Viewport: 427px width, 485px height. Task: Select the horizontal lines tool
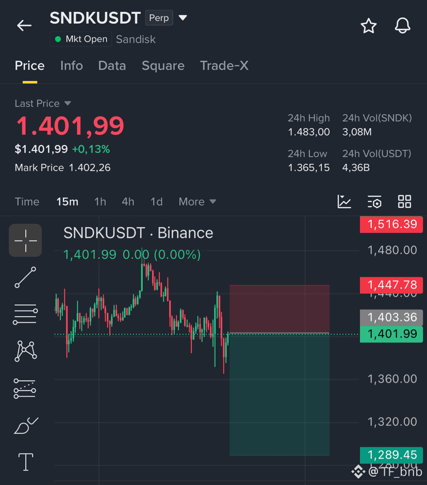pos(25,314)
